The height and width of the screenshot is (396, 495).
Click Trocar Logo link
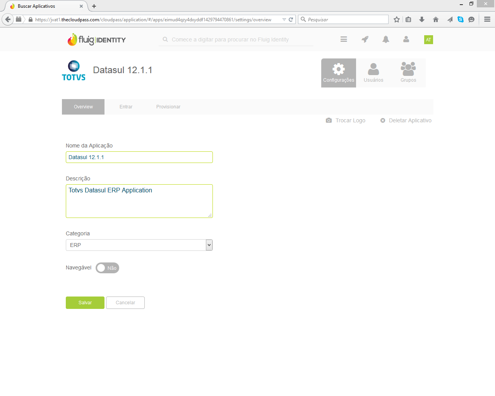(x=346, y=120)
